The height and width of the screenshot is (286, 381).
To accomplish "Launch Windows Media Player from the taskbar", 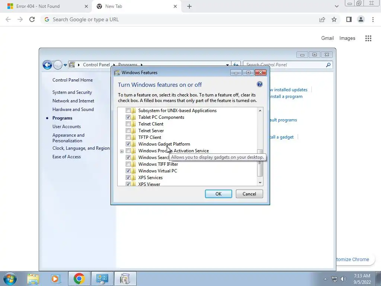I will click(55, 279).
